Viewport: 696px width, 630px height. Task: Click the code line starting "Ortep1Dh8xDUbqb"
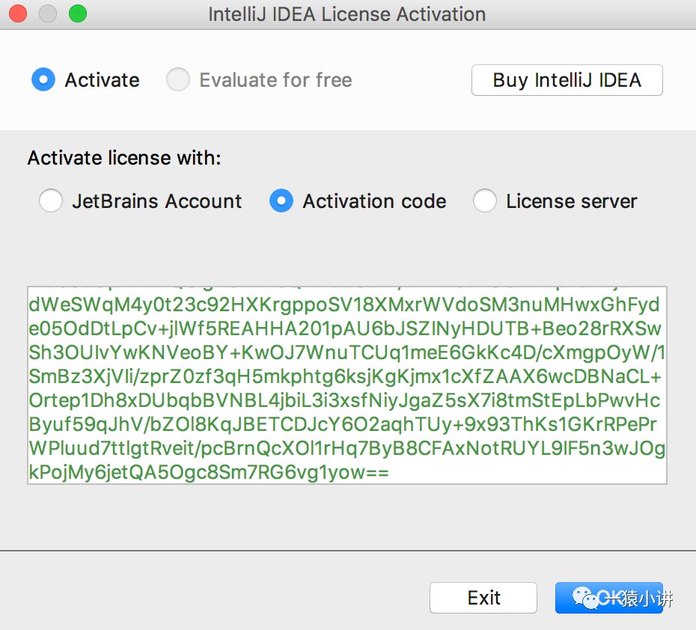click(x=344, y=401)
